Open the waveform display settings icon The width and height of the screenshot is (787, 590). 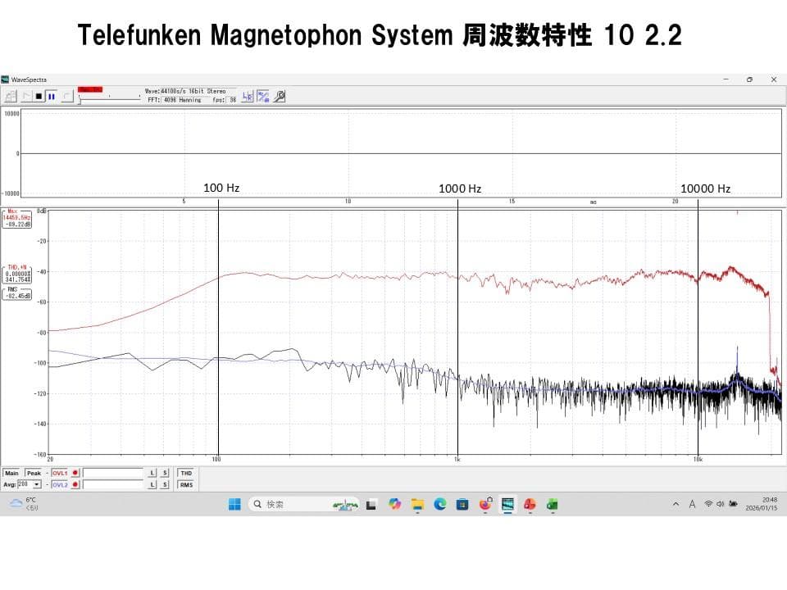click(x=262, y=95)
